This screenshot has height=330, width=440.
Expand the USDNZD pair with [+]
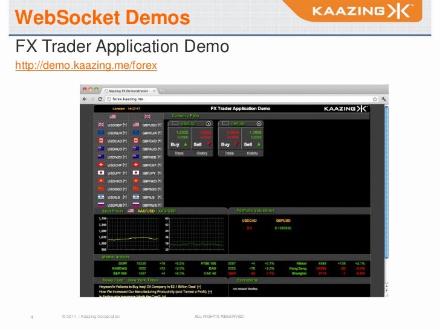pyautogui.click(x=125, y=157)
